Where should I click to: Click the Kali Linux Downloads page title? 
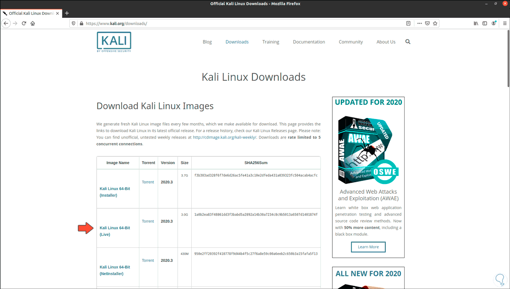(x=253, y=77)
